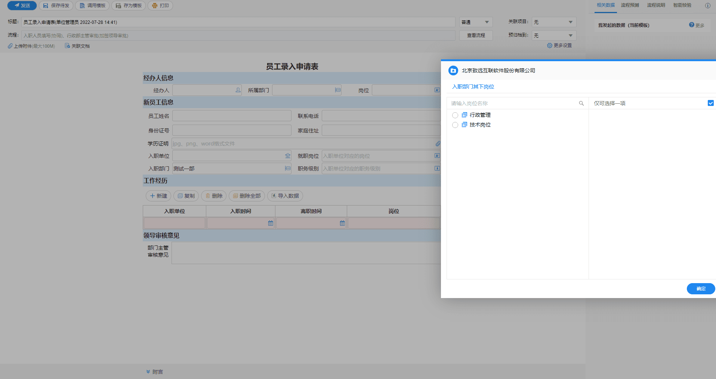Click the 标题 title input field
Screen dimensions: 716x379
[238, 22]
